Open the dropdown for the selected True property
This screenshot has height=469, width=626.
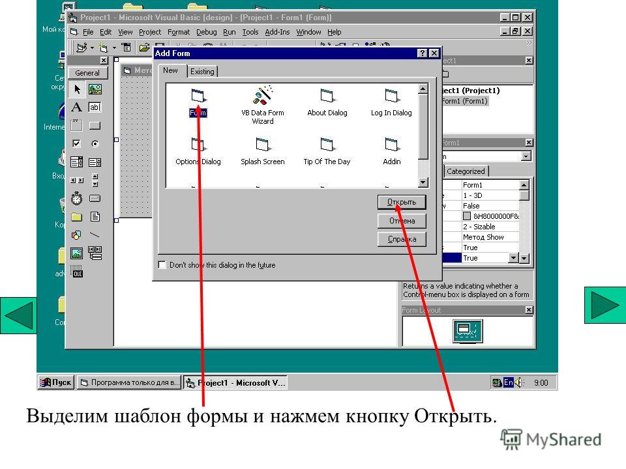pos(514,258)
